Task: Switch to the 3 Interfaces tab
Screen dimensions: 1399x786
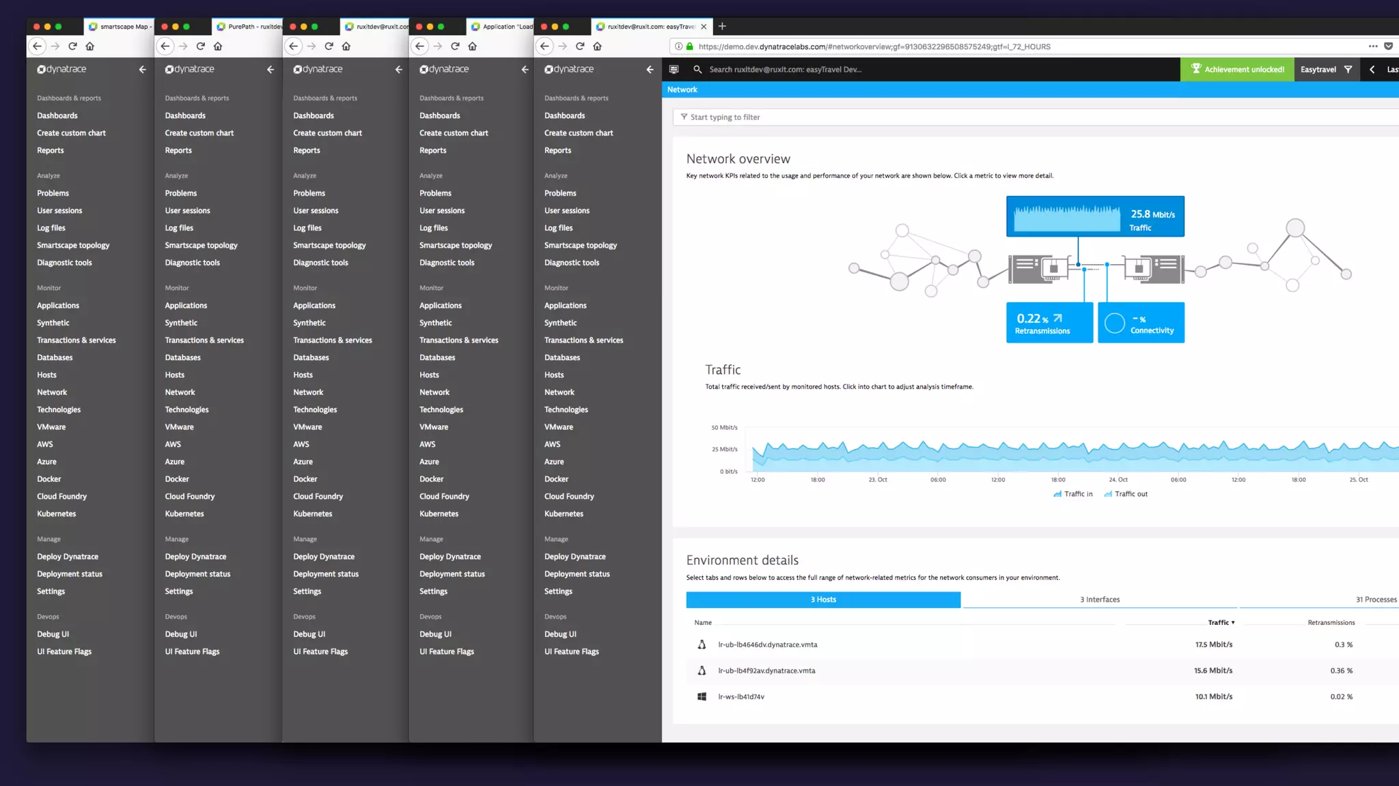Action: 1099,600
